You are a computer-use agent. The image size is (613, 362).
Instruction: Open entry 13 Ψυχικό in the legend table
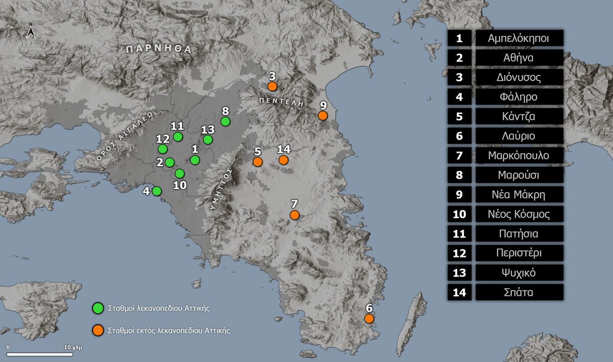[518, 272]
